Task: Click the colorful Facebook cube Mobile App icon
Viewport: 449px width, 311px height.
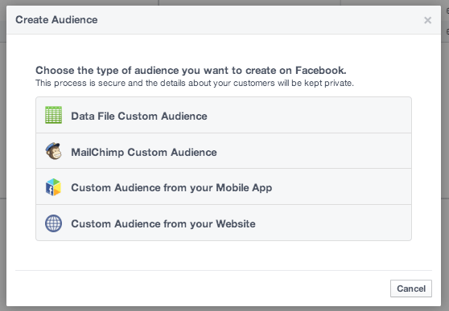Action: [54, 187]
